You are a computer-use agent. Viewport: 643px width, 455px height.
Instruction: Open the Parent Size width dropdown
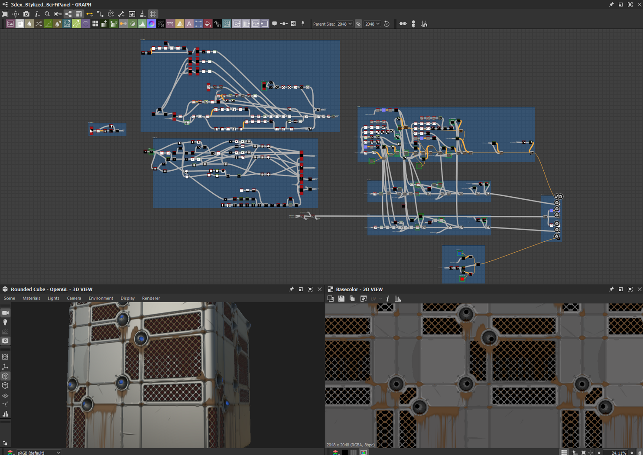click(x=345, y=24)
